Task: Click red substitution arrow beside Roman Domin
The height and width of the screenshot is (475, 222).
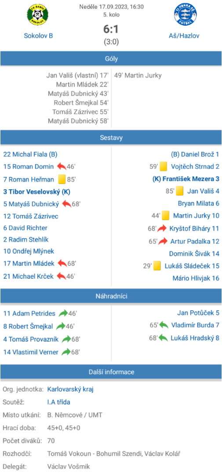Action: 62,166
